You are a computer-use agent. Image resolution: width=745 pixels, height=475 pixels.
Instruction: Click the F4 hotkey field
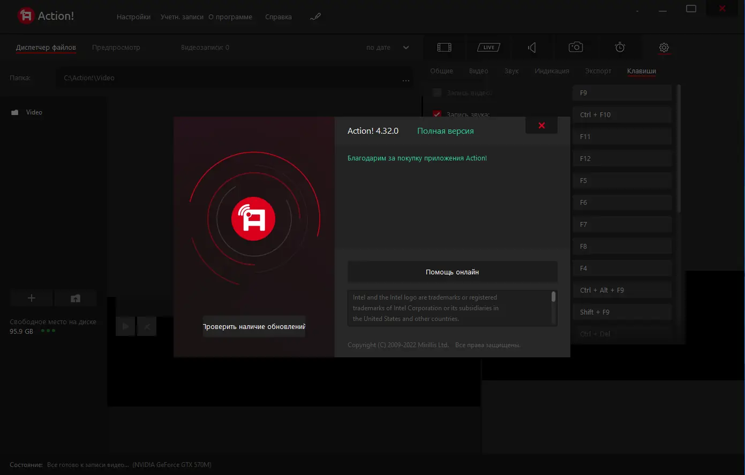tap(622, 268)
